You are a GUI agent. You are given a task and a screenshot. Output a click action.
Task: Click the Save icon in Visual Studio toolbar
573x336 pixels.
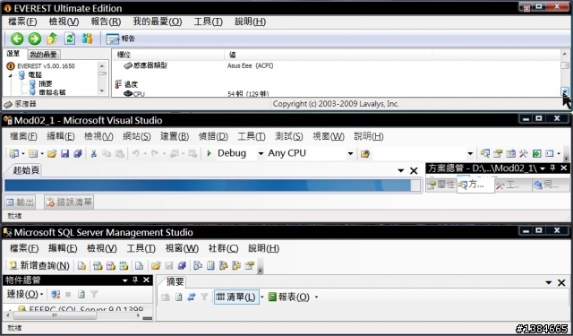[65, 153]
